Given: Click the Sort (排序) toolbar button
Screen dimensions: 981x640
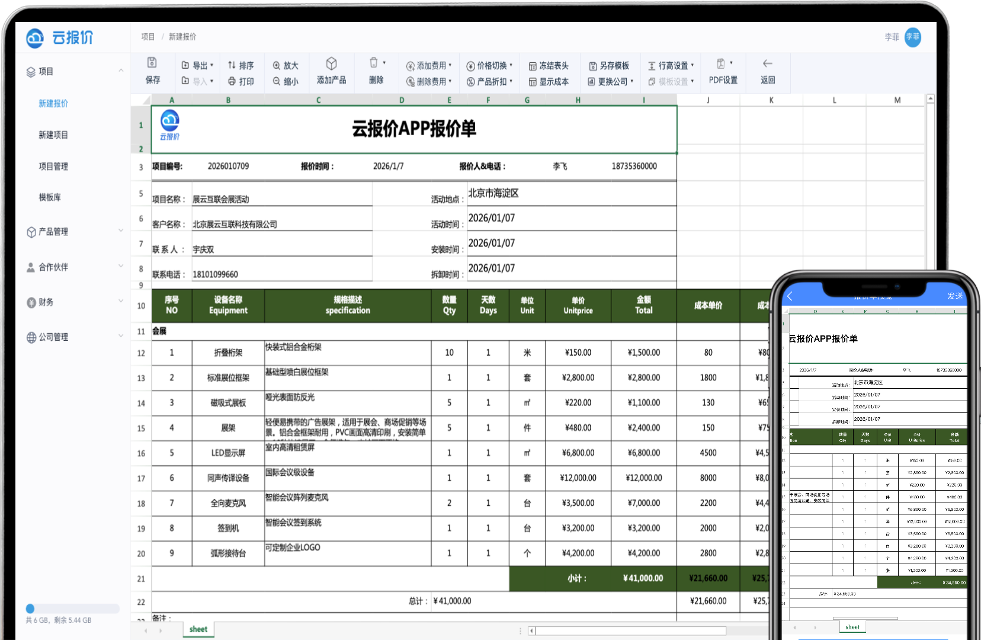Looking at the screenshot, I should [241, 65].
